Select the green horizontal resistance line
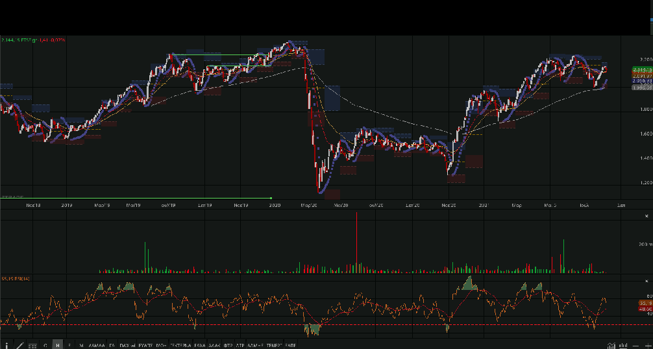Screen dimensions: 653x349 (x=201, y=55)
